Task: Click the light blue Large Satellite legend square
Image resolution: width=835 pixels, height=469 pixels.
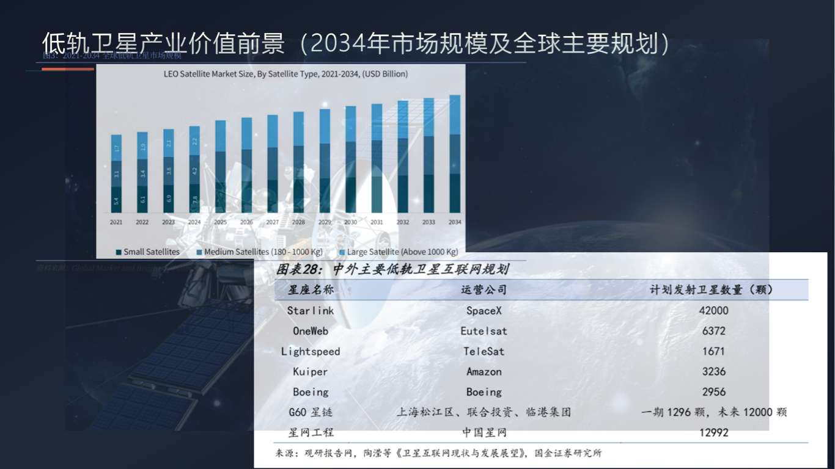Action: click(x=342, y=252)
